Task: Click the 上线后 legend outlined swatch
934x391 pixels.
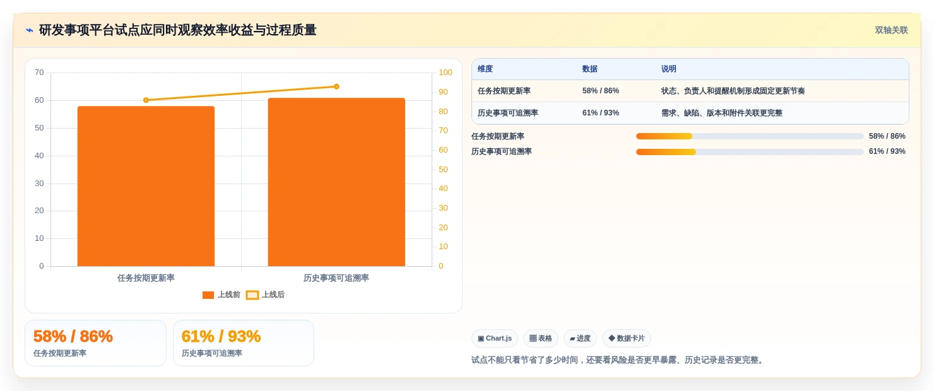Action: tap(252, 295)
